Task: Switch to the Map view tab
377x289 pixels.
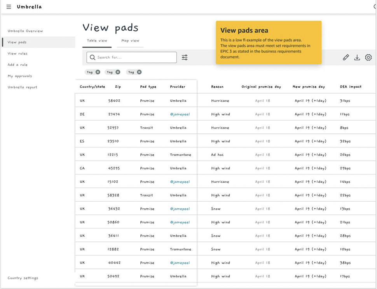Action: (130, 41)
